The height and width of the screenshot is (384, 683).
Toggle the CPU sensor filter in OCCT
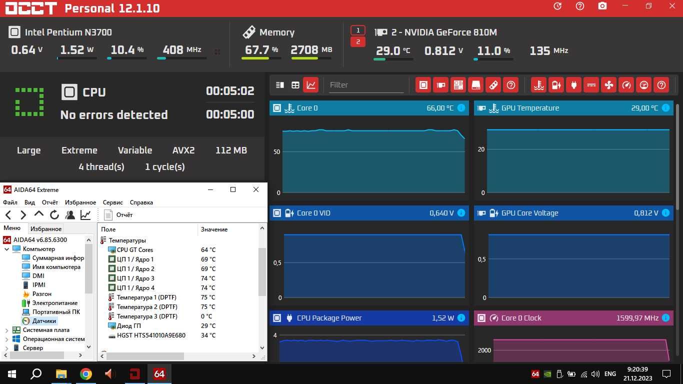coord(423,85)
